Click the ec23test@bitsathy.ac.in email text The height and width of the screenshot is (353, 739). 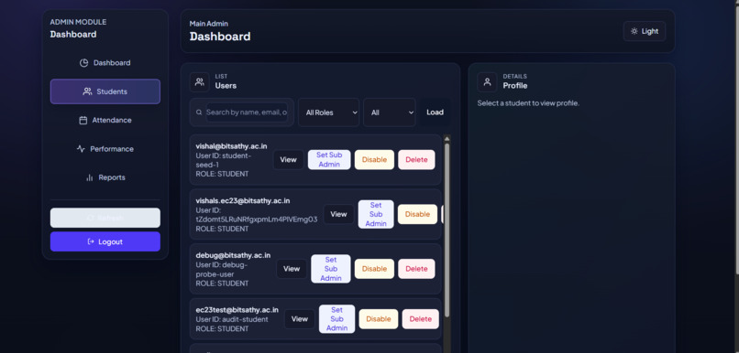(237, 310)
